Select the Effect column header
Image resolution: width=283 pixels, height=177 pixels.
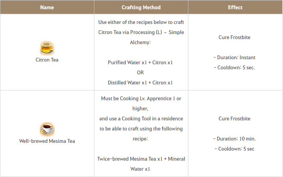coord(235,7)
